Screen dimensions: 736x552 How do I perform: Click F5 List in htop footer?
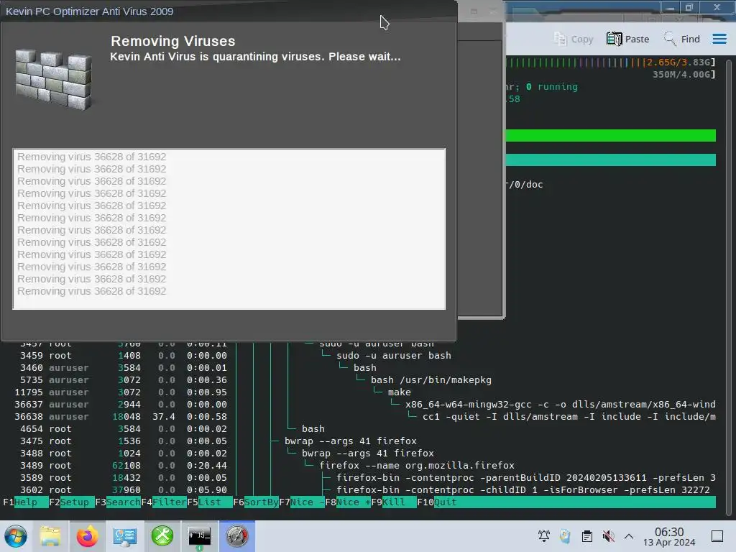click(x=210, y=502)
